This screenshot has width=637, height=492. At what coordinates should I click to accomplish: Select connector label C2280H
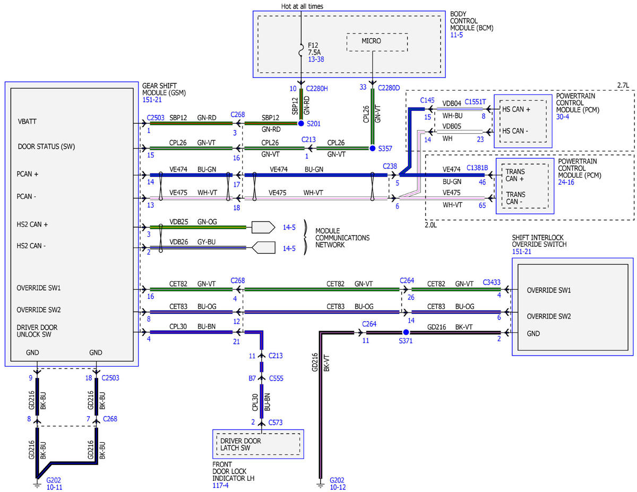(x=317, y=88)
